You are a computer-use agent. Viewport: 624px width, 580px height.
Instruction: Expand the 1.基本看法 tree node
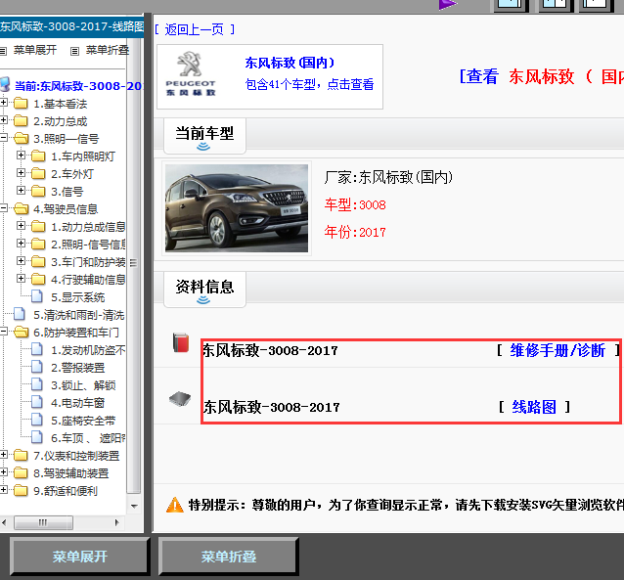point(4,103)
